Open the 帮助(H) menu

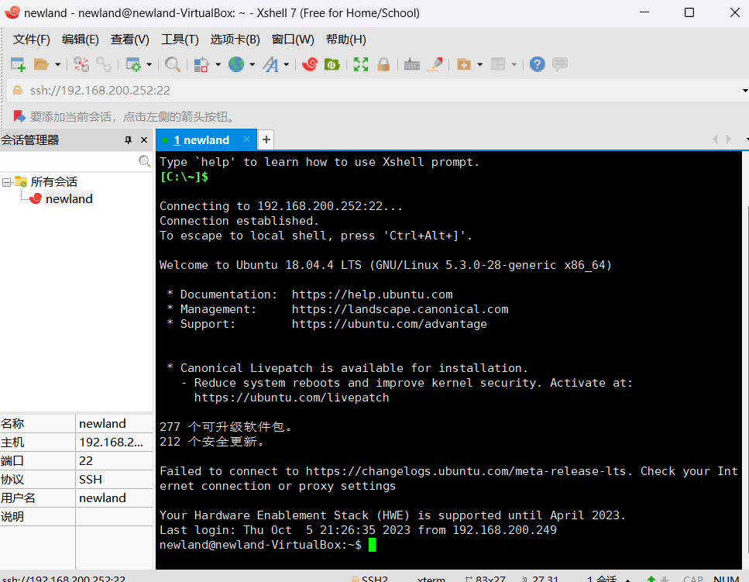pyautogui.click(x=345, y=40)
